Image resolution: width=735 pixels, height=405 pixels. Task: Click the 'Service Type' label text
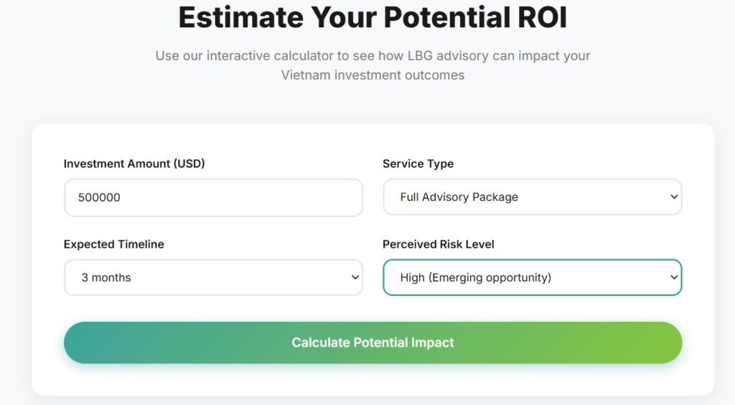(x=418, y=164)
